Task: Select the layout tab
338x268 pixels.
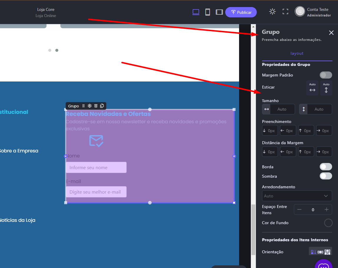Action: click(x=297, y=54)
